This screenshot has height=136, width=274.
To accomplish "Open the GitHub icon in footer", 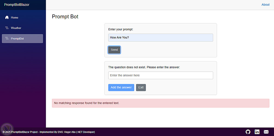I will 248,132.
